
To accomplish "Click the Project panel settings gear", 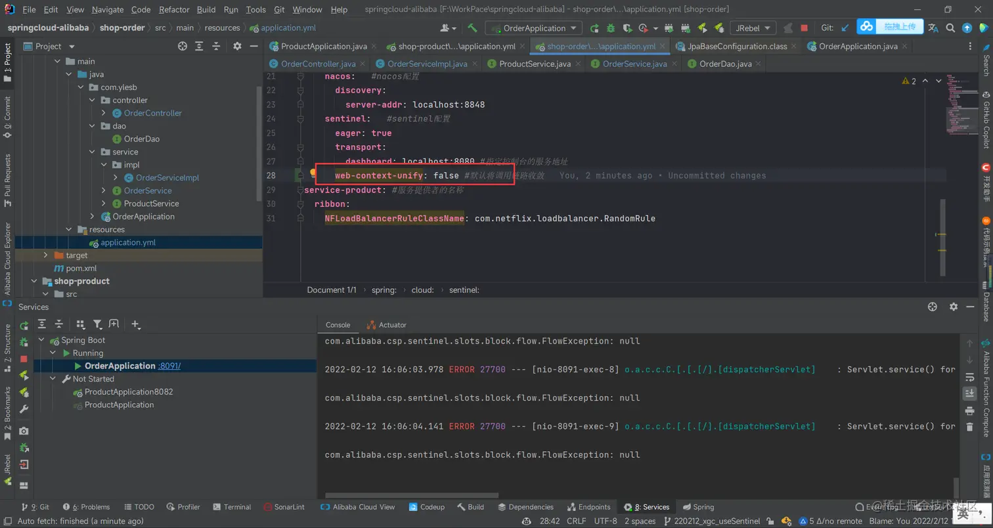I will [x=237, y=46].
